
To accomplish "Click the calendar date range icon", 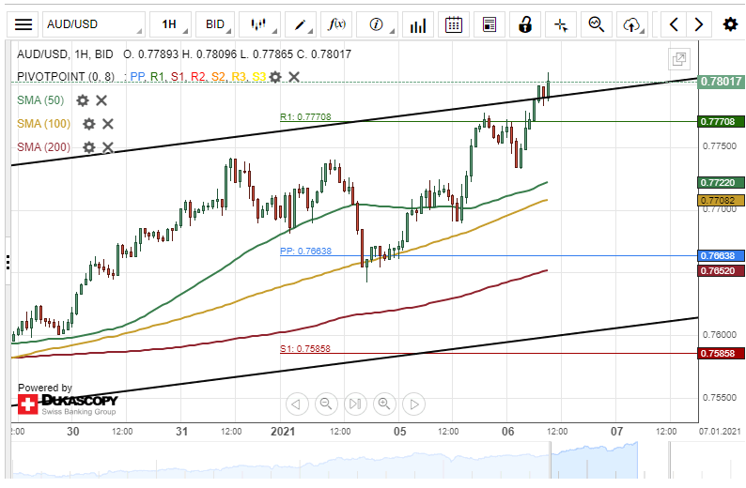I will coord(453,24).
